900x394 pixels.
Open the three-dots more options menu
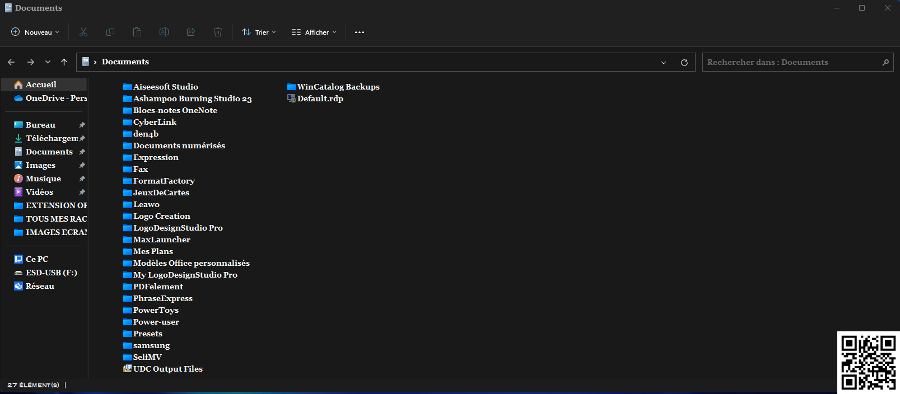tap(360, 32)
